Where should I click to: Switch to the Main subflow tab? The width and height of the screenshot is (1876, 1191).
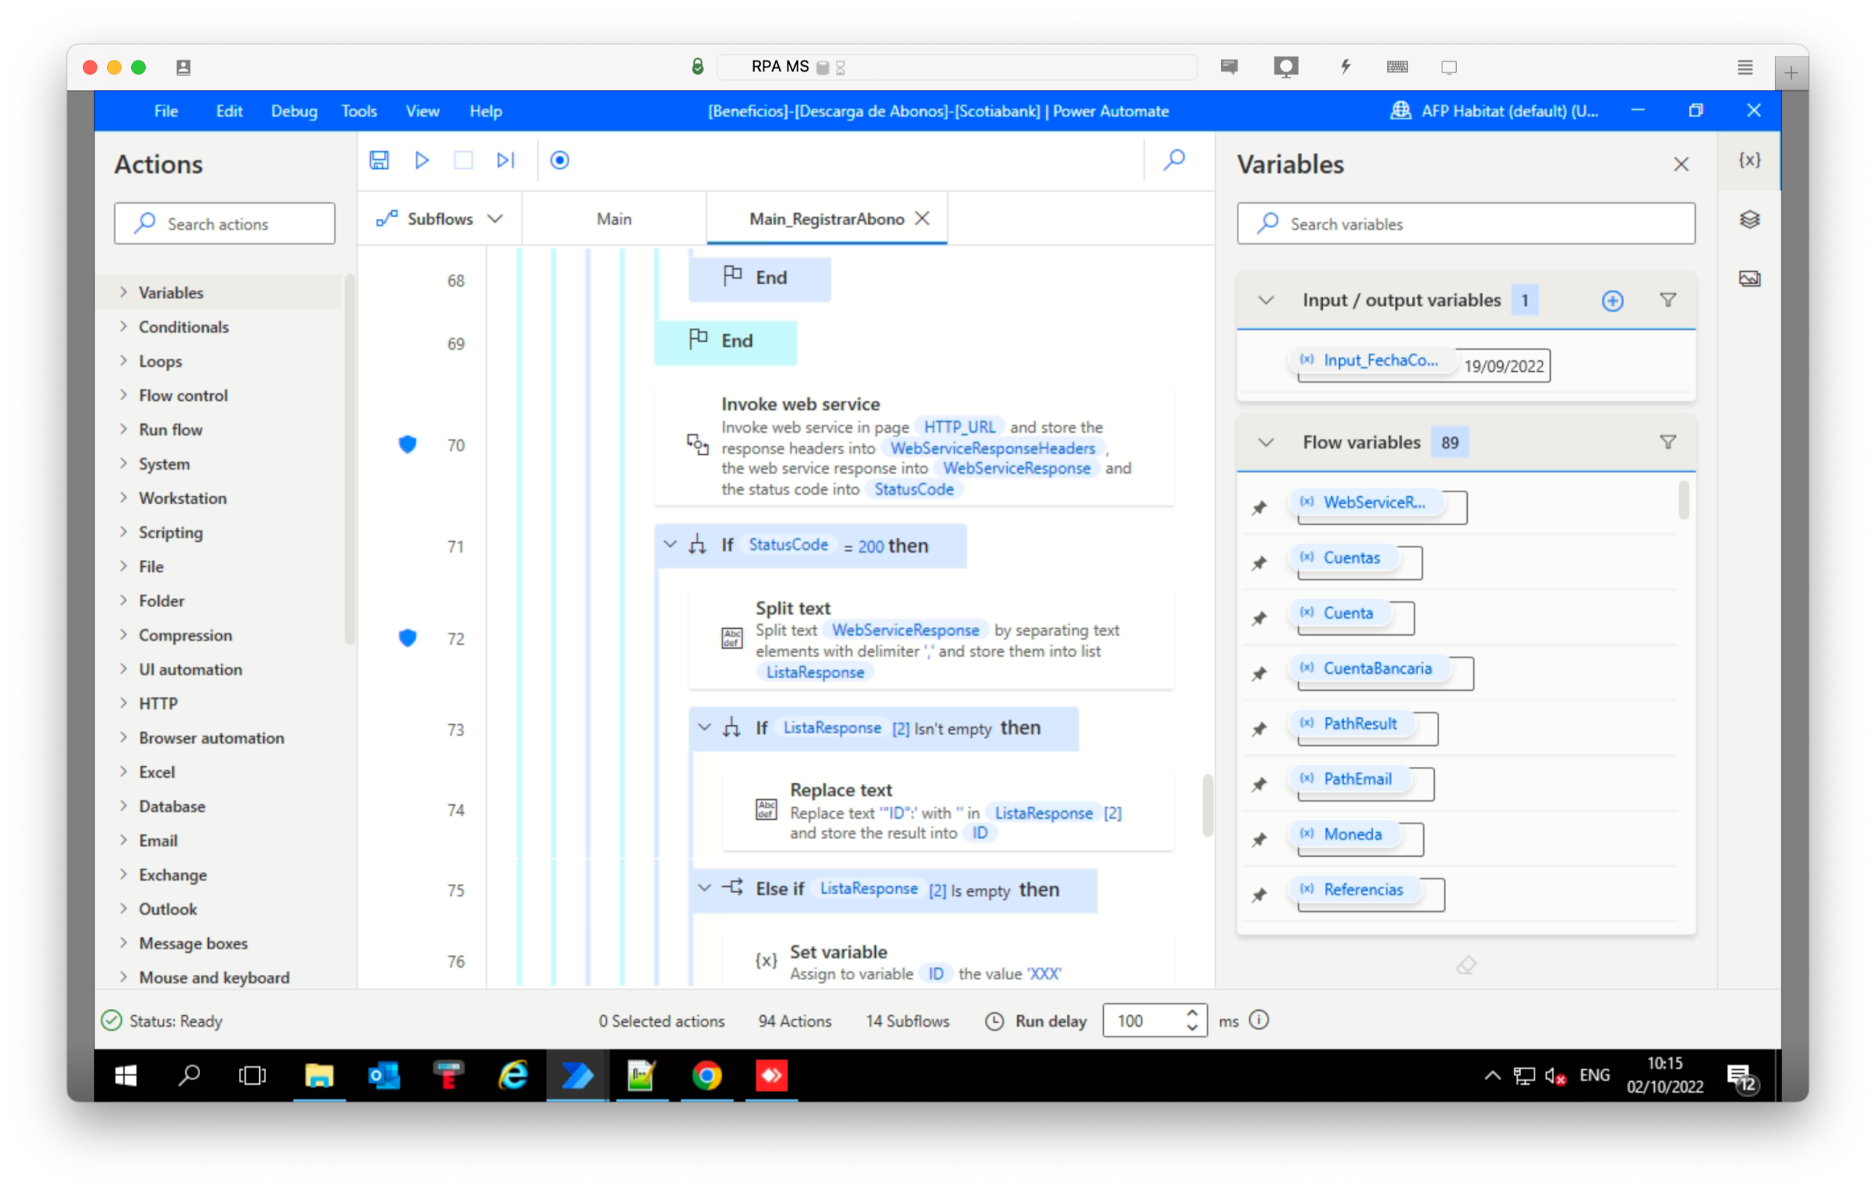point(614,219)
